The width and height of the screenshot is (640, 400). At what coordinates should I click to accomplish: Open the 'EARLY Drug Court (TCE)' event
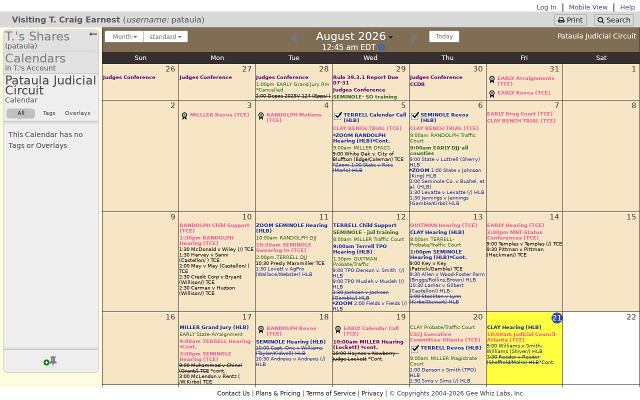[520, 114]
